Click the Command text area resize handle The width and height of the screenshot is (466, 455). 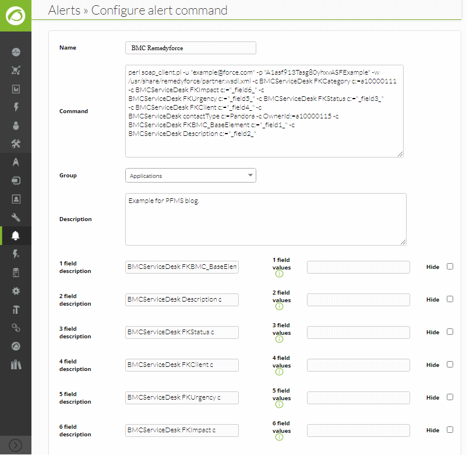pos(400,154)
